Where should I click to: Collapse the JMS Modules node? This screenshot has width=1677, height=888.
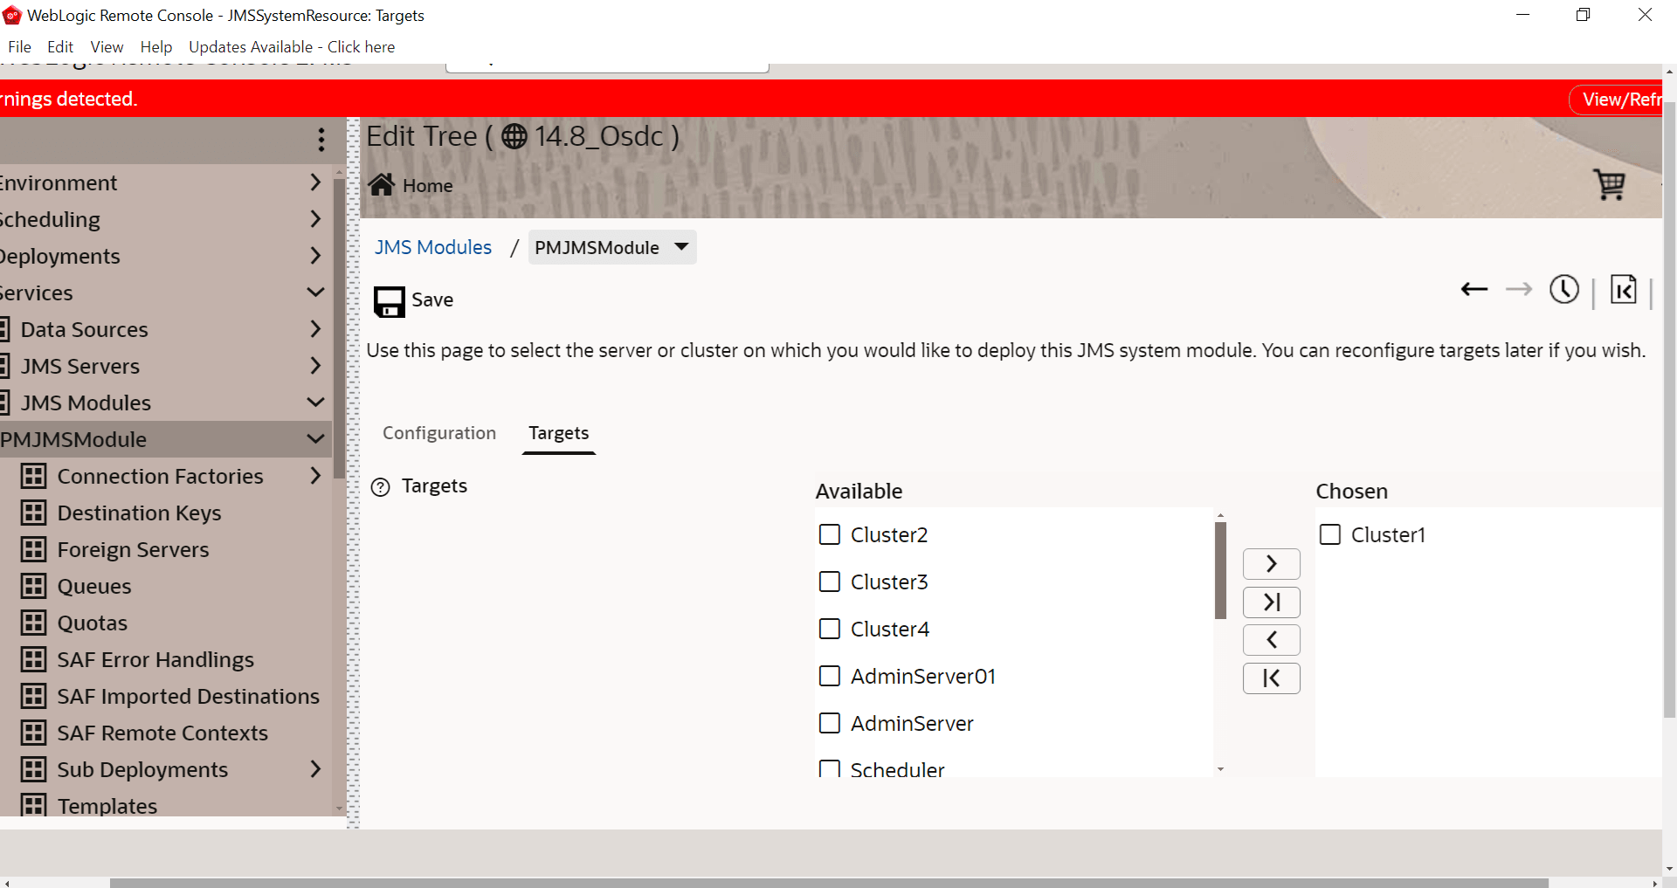point(315,403)
